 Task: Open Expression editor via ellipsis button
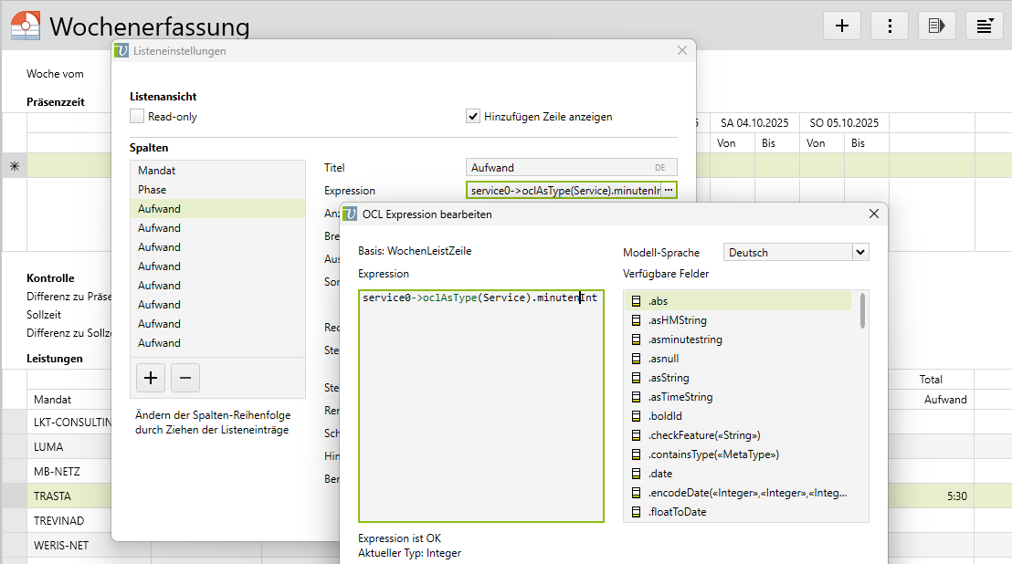(669, 190)
